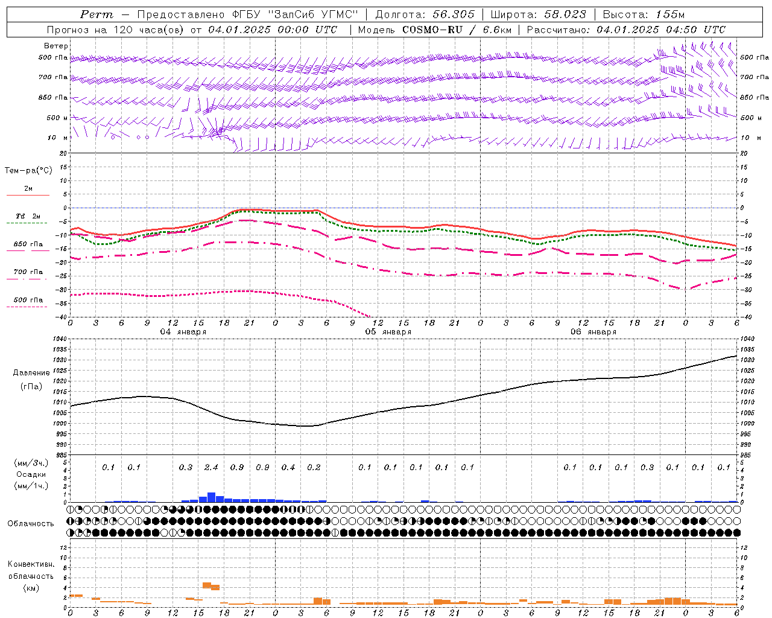Click "Рассчитано: 04.01.2025 04:50 UTC" text
The image size is (772, 618).
[x=626, y=30]
